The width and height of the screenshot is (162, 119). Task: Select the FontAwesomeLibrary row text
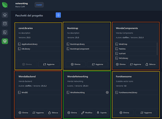pos(128,92)
